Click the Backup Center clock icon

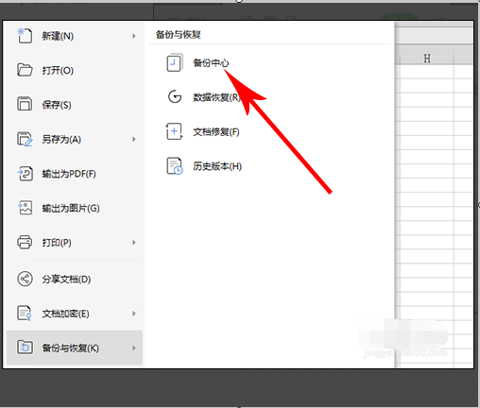click(174, 62)
